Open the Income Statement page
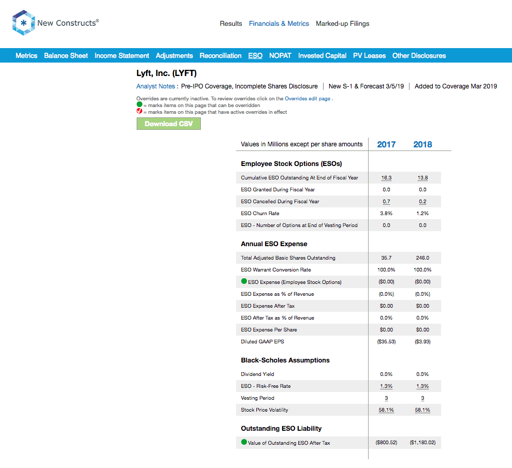512x468 pixels. 122,55
